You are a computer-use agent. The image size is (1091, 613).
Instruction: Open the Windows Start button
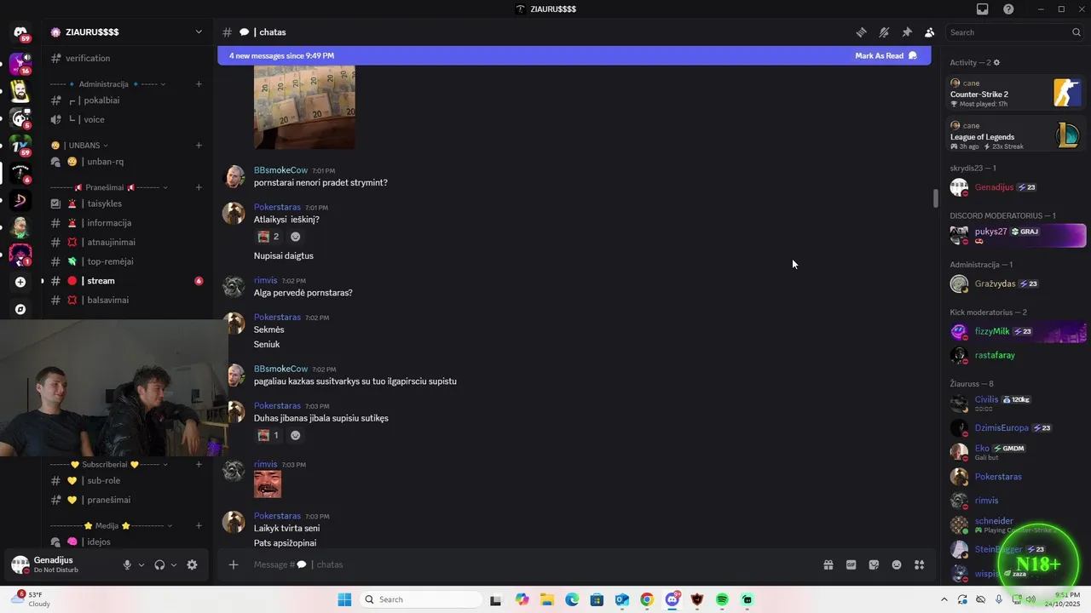click(x=344, y=599)
